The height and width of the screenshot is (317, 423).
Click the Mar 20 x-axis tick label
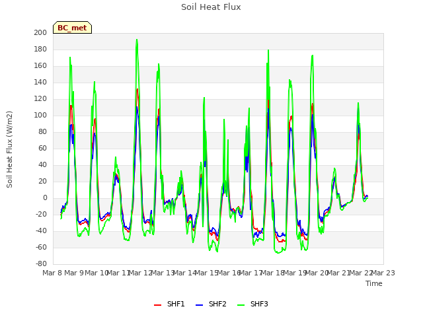[x=317, y=273]
